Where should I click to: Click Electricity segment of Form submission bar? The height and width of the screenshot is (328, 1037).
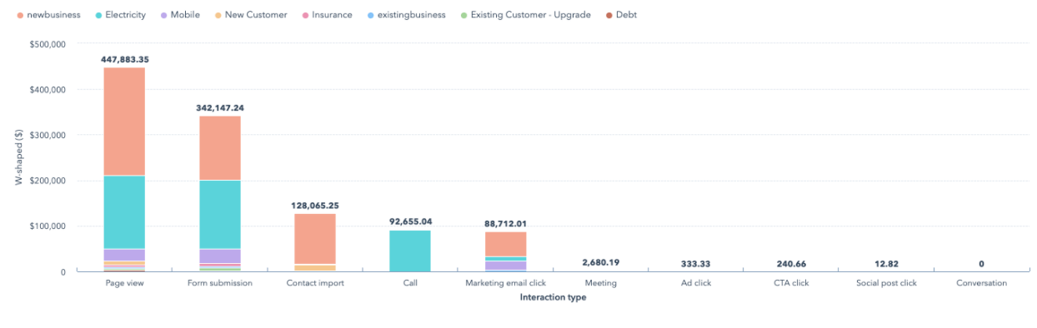tap(220, 215)
